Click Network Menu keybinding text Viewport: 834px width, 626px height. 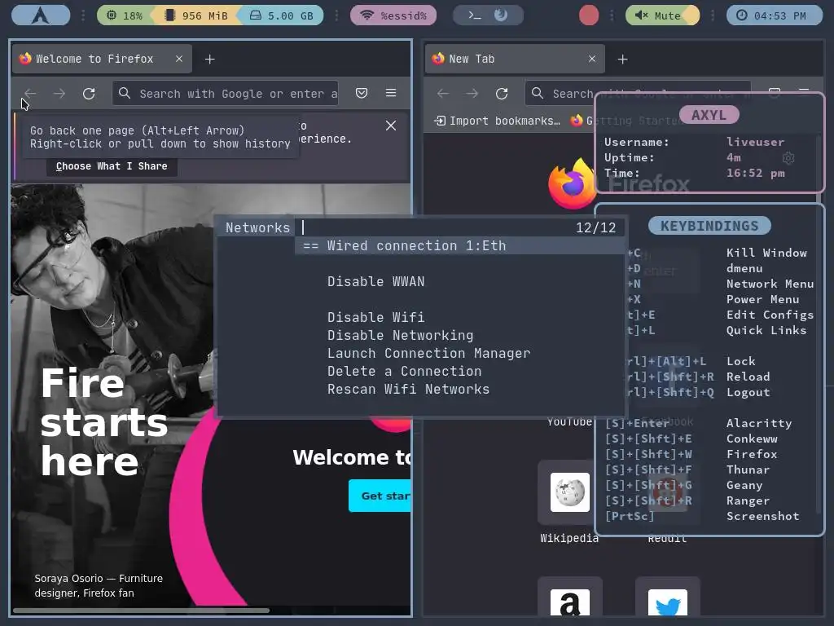point(770,284)
